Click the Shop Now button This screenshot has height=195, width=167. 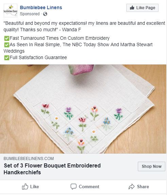click(151, 166)
